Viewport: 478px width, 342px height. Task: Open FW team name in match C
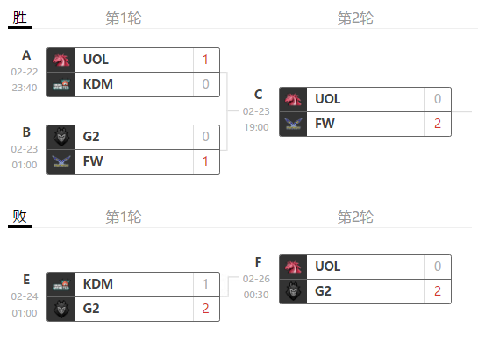325,124
